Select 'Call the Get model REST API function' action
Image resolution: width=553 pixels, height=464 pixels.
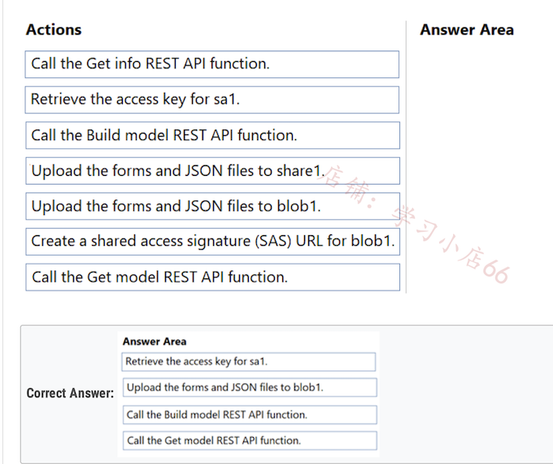pyautogui.click(x=213, y=278)
